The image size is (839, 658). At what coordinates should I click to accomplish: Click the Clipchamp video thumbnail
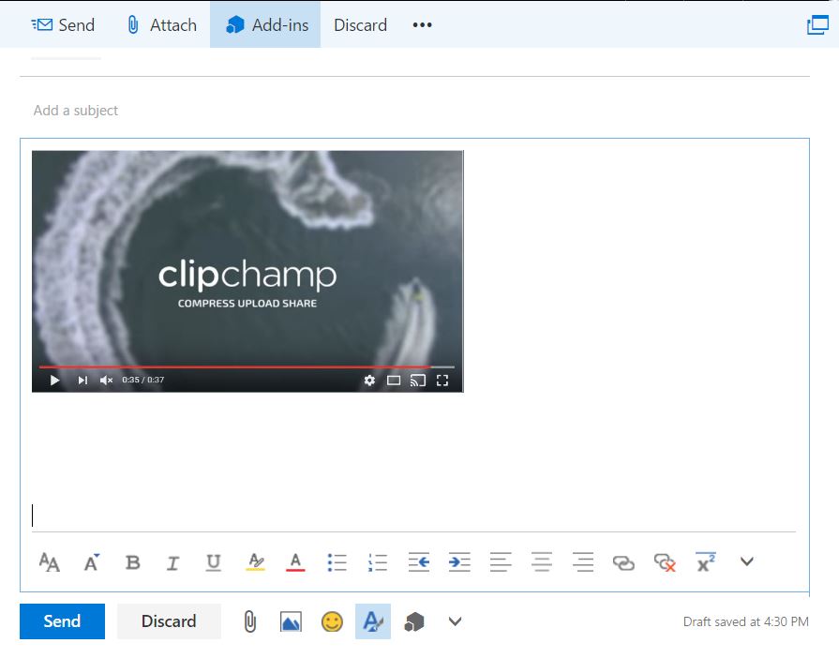pos(247,271)
